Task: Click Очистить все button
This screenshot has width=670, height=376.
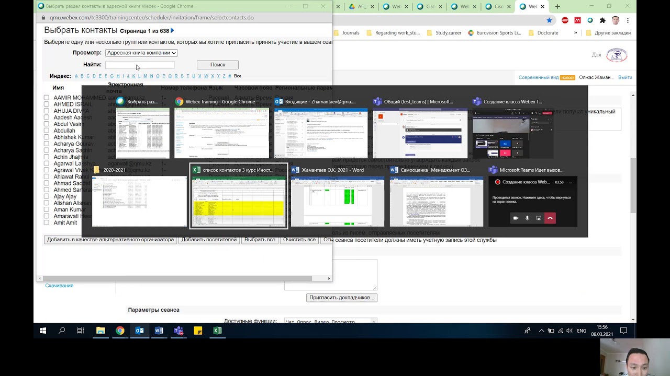Action: pos(299,240)
